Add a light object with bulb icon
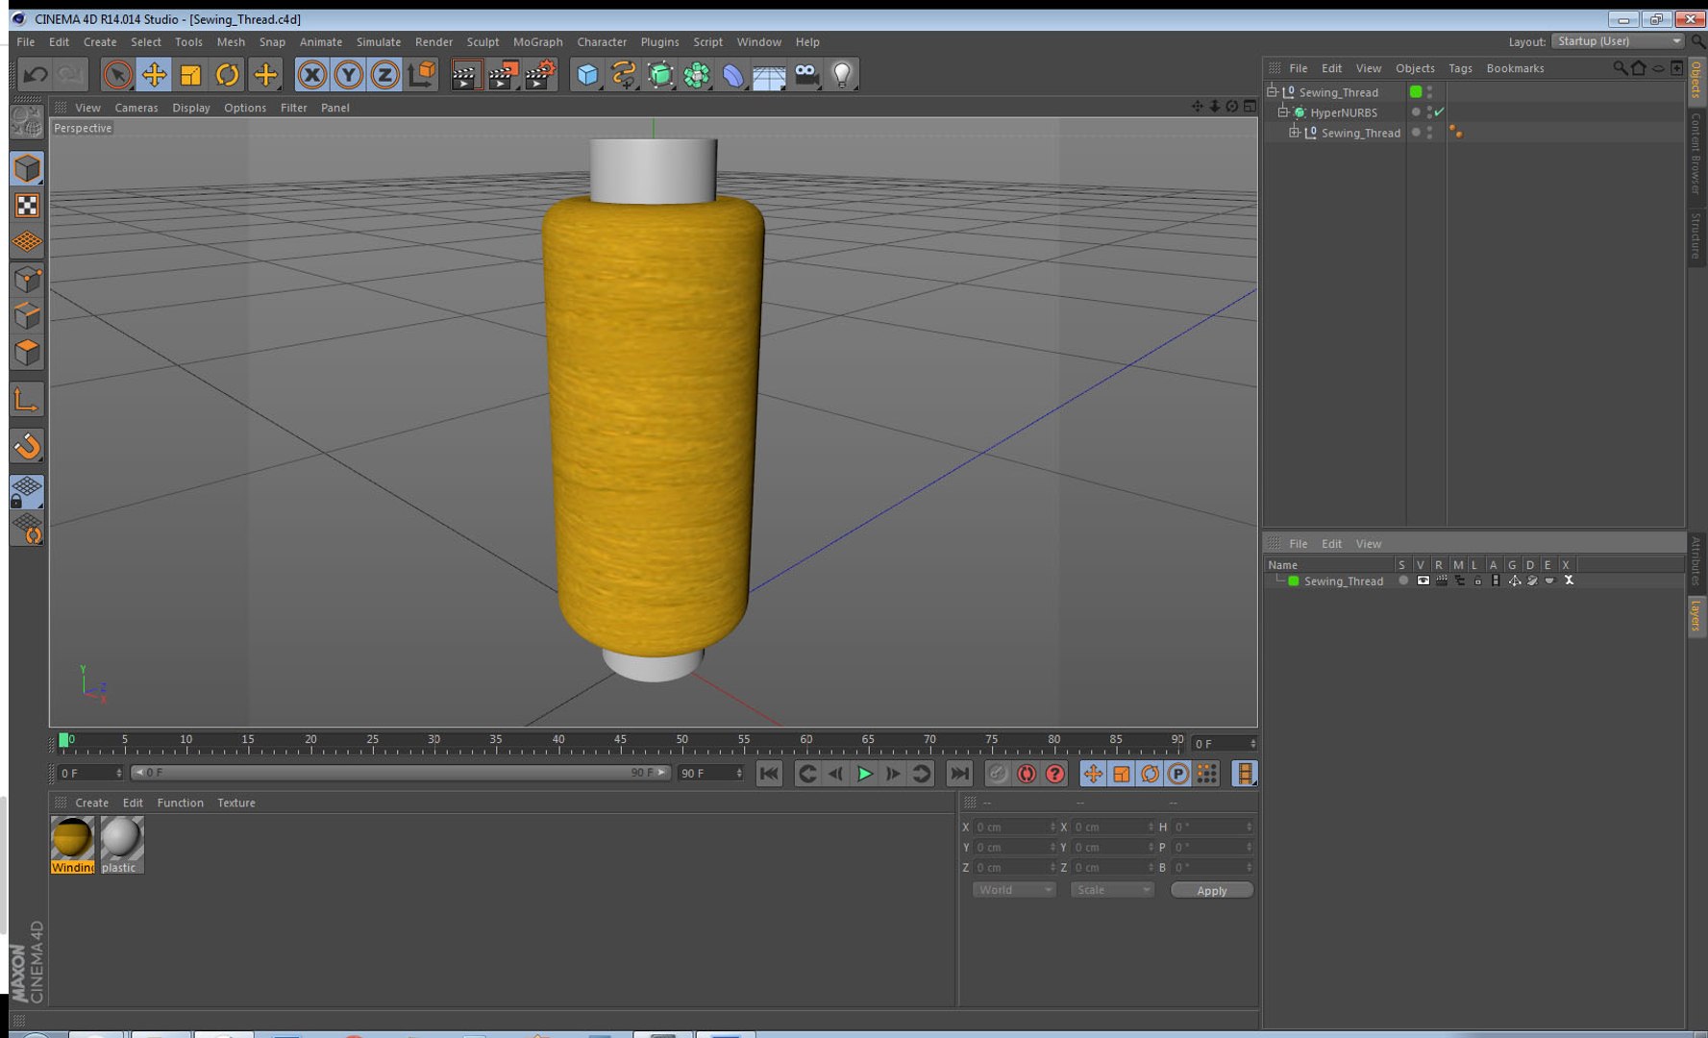This screenshot has height=1038, width=1708. [842, 75]
